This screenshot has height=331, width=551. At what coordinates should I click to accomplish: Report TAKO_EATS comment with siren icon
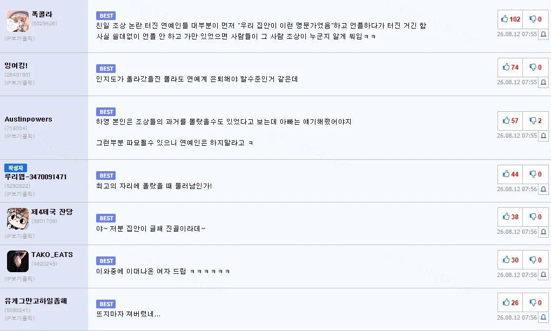(x=543, y=275)
